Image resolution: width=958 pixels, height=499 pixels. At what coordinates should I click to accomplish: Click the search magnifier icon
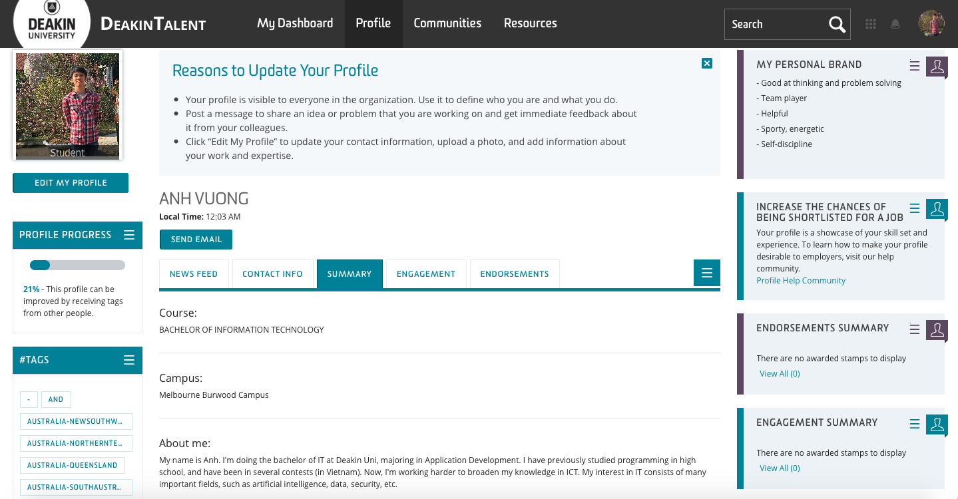click(x=837, y=25)
